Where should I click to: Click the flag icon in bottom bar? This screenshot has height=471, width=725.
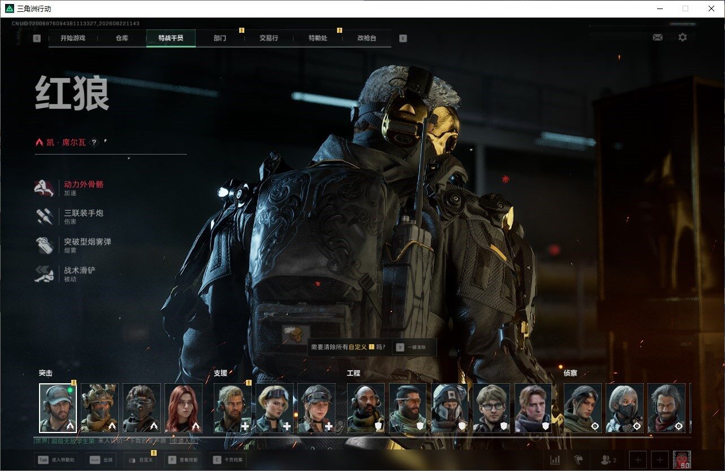point(579,460)
